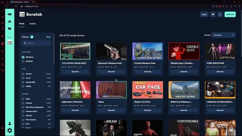This screenshot has width=242, height=136.
Task: Open the recent Bonelab game shortcut in the teal sidebar
Action: 9,42
